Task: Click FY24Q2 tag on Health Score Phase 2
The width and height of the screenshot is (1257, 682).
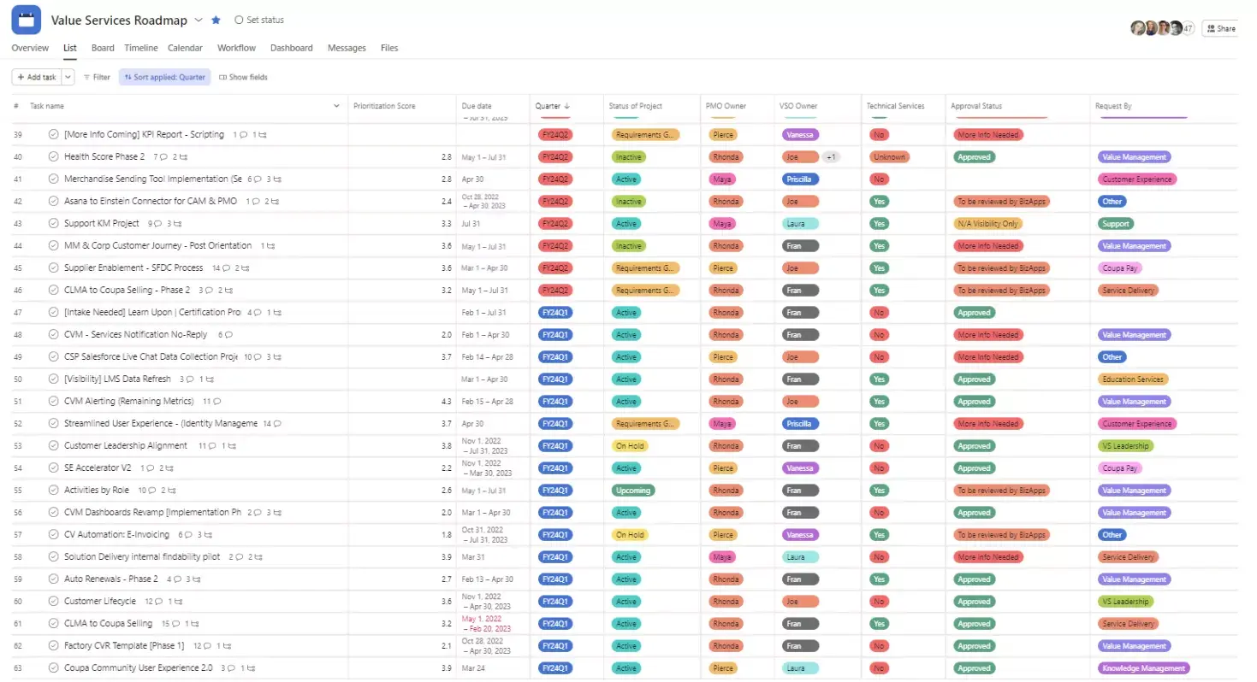Action: 554,157
